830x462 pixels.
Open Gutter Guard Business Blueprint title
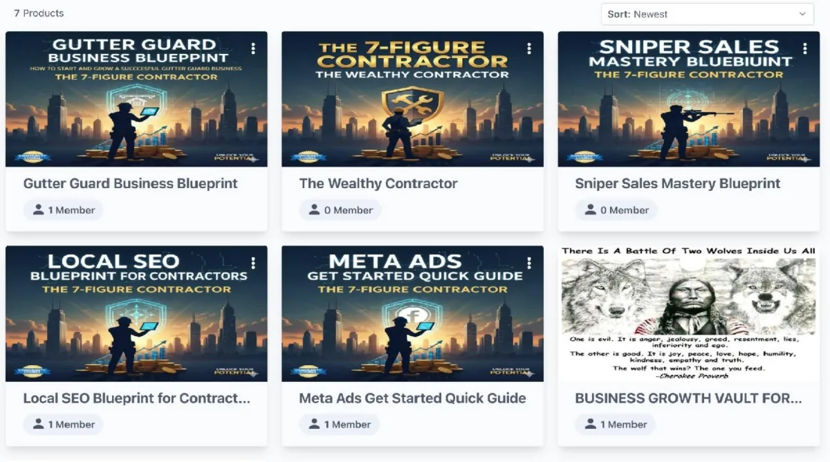tap(131, 184)
